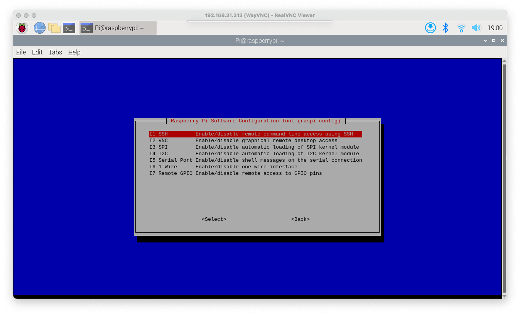Viewport: 520px width, 315px height.
Task: Select the I4 I2C option
Action: (x=256, y=154)
